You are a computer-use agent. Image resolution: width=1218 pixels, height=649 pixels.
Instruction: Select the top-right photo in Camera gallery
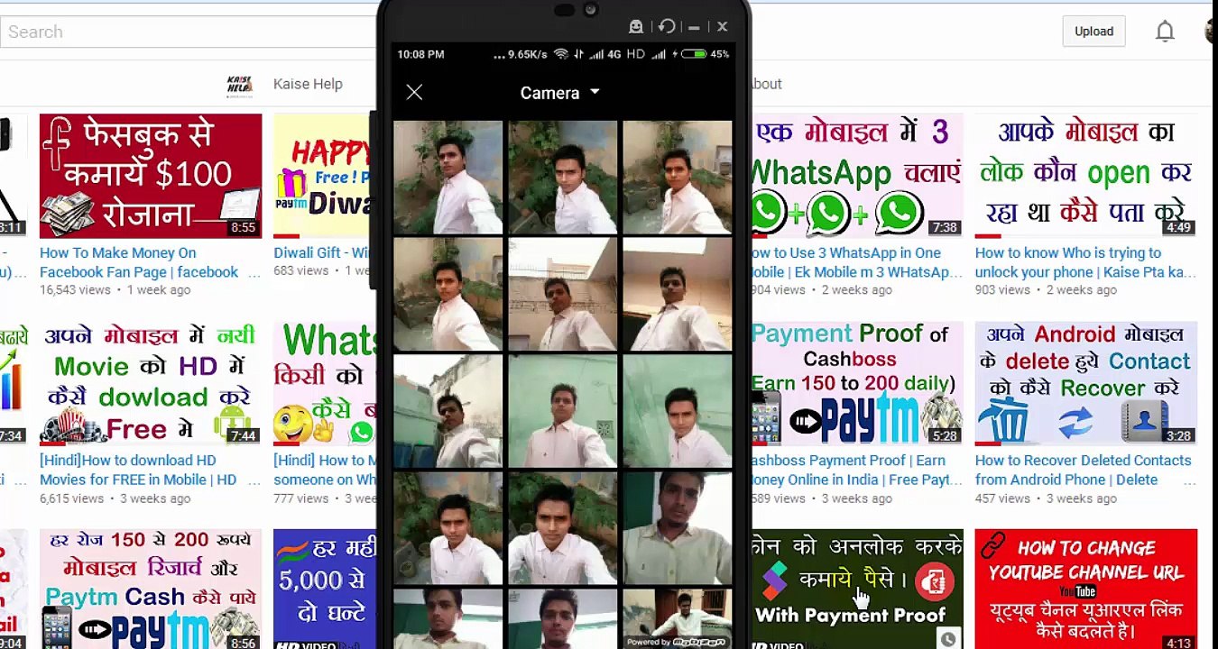[x=678, y=177]
